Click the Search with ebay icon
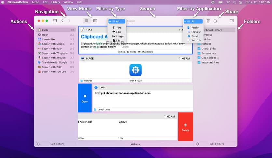 tap(40, 49)
